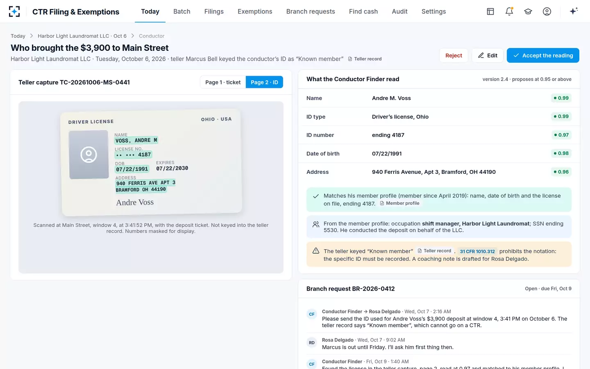Click the warning triangle icon

[316, 251]
